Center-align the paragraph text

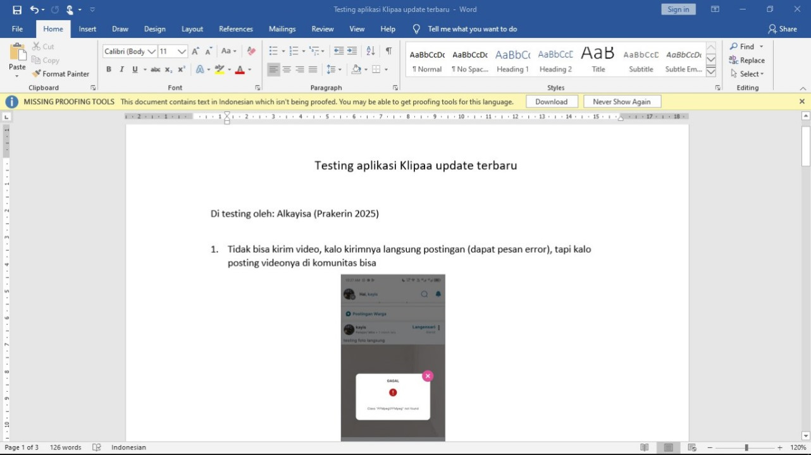pos(287,70)
